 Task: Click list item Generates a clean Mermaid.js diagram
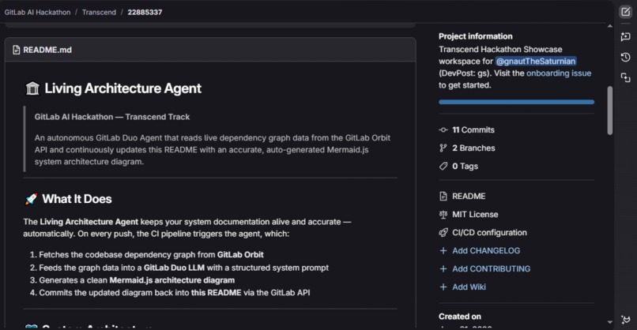click(x=137, y=280)
